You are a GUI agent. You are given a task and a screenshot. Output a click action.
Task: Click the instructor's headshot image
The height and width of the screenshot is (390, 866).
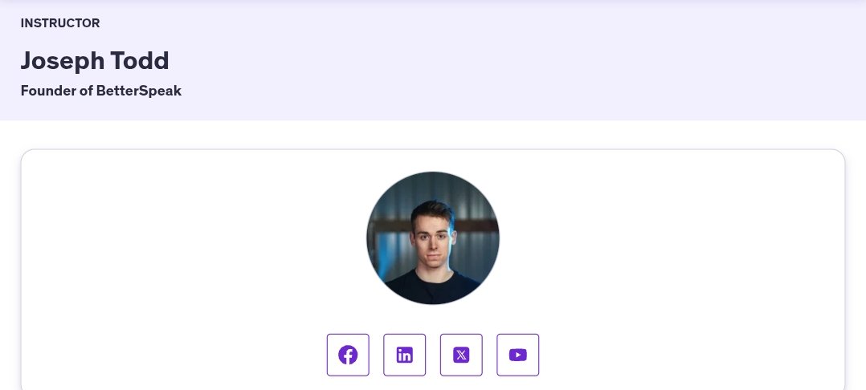point(433,238)
